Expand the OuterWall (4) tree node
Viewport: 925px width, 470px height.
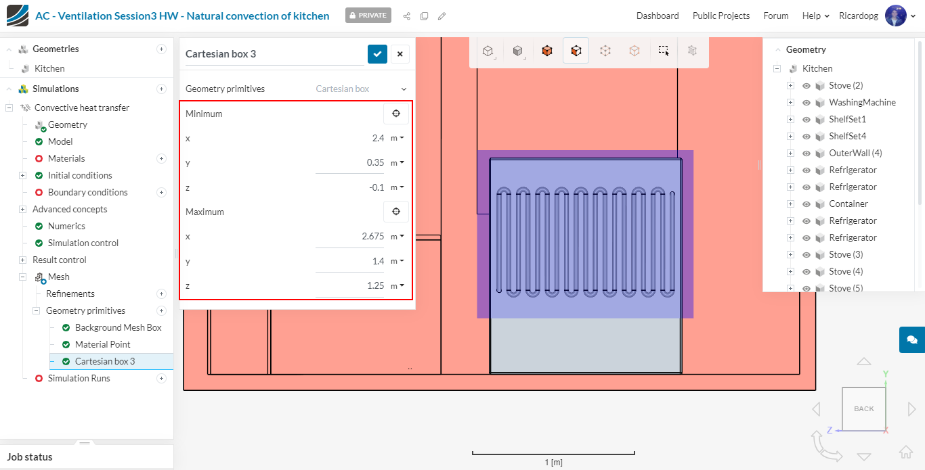pos(790,154)
